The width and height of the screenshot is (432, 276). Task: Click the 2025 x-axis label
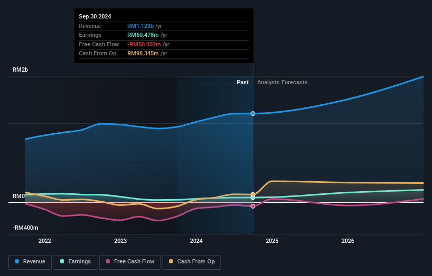272,241
